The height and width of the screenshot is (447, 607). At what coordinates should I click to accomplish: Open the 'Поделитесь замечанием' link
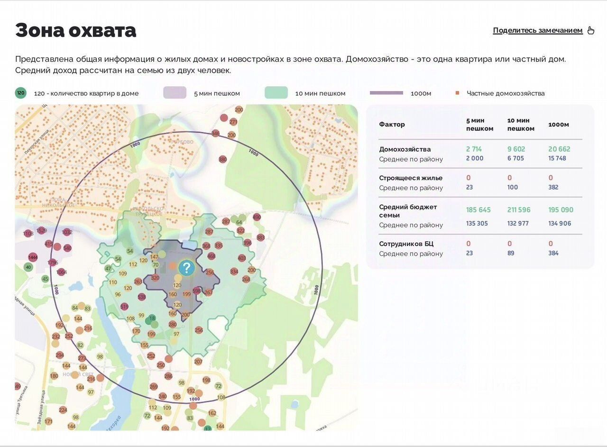click(538, 30)
